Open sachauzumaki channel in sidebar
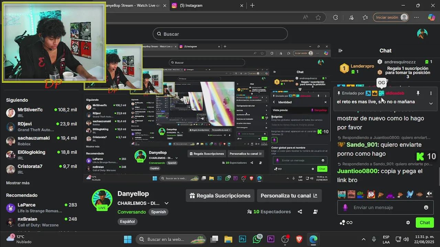Viewport: 440px width, 247px height. [x=41, y=141]
